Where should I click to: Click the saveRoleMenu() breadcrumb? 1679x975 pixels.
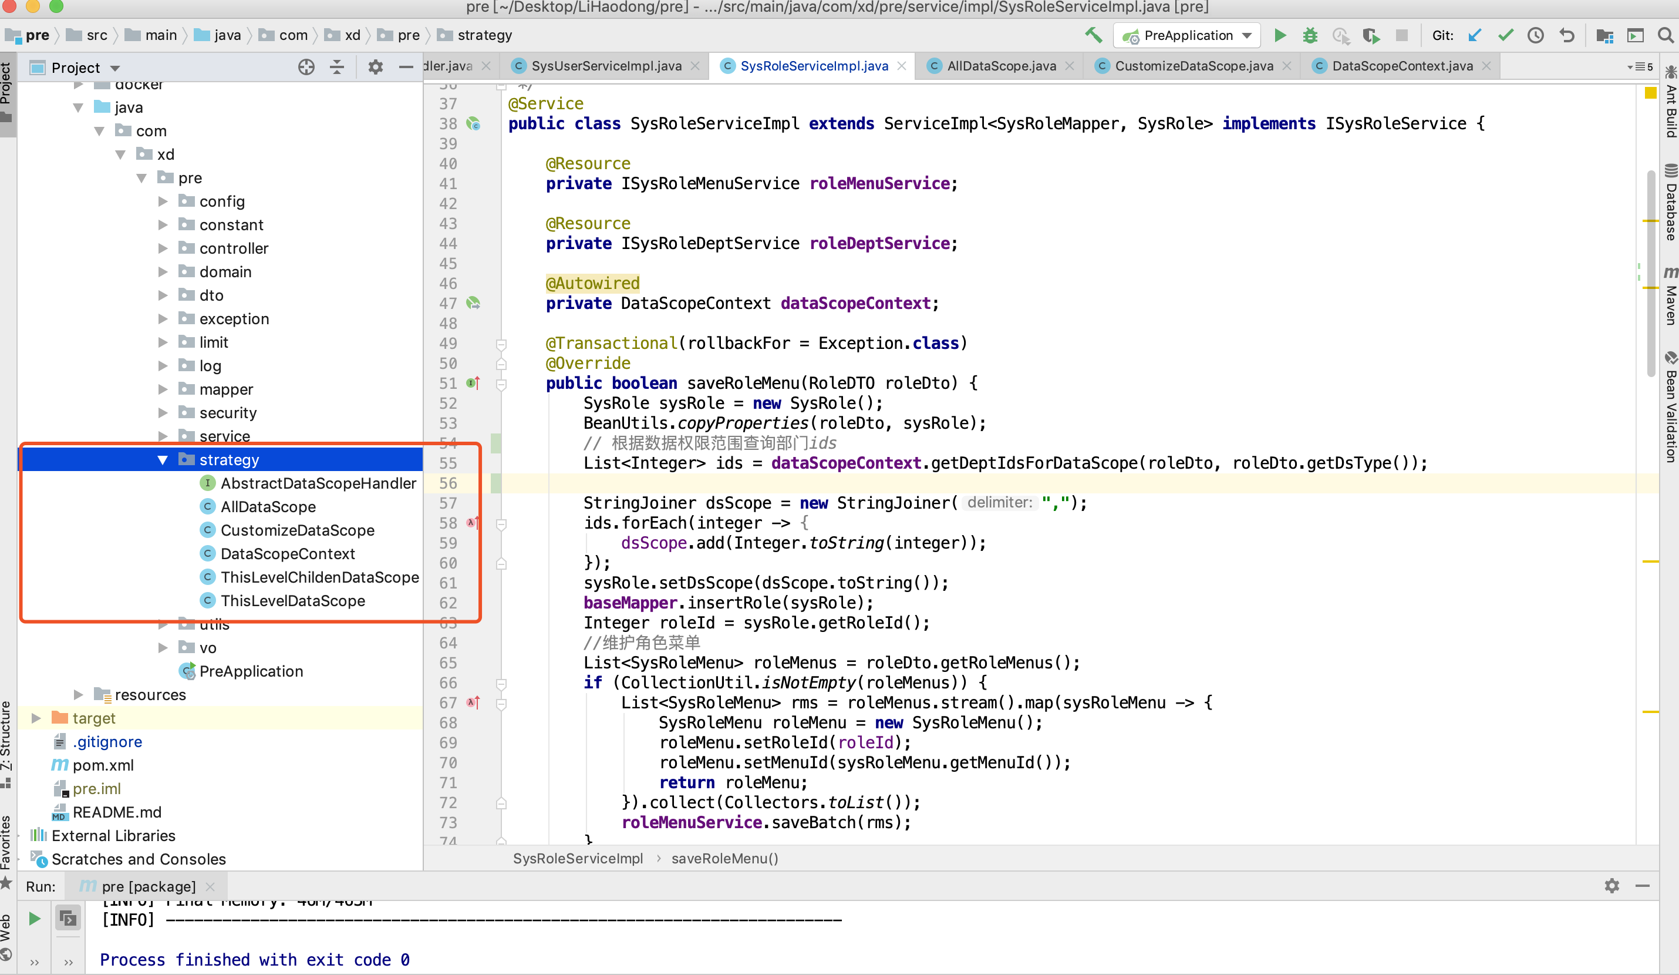click(x=724, y=858)
